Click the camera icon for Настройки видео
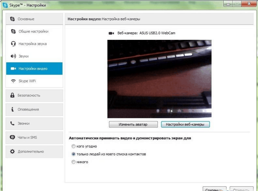258x191 pixels. [x=13, y=69]
